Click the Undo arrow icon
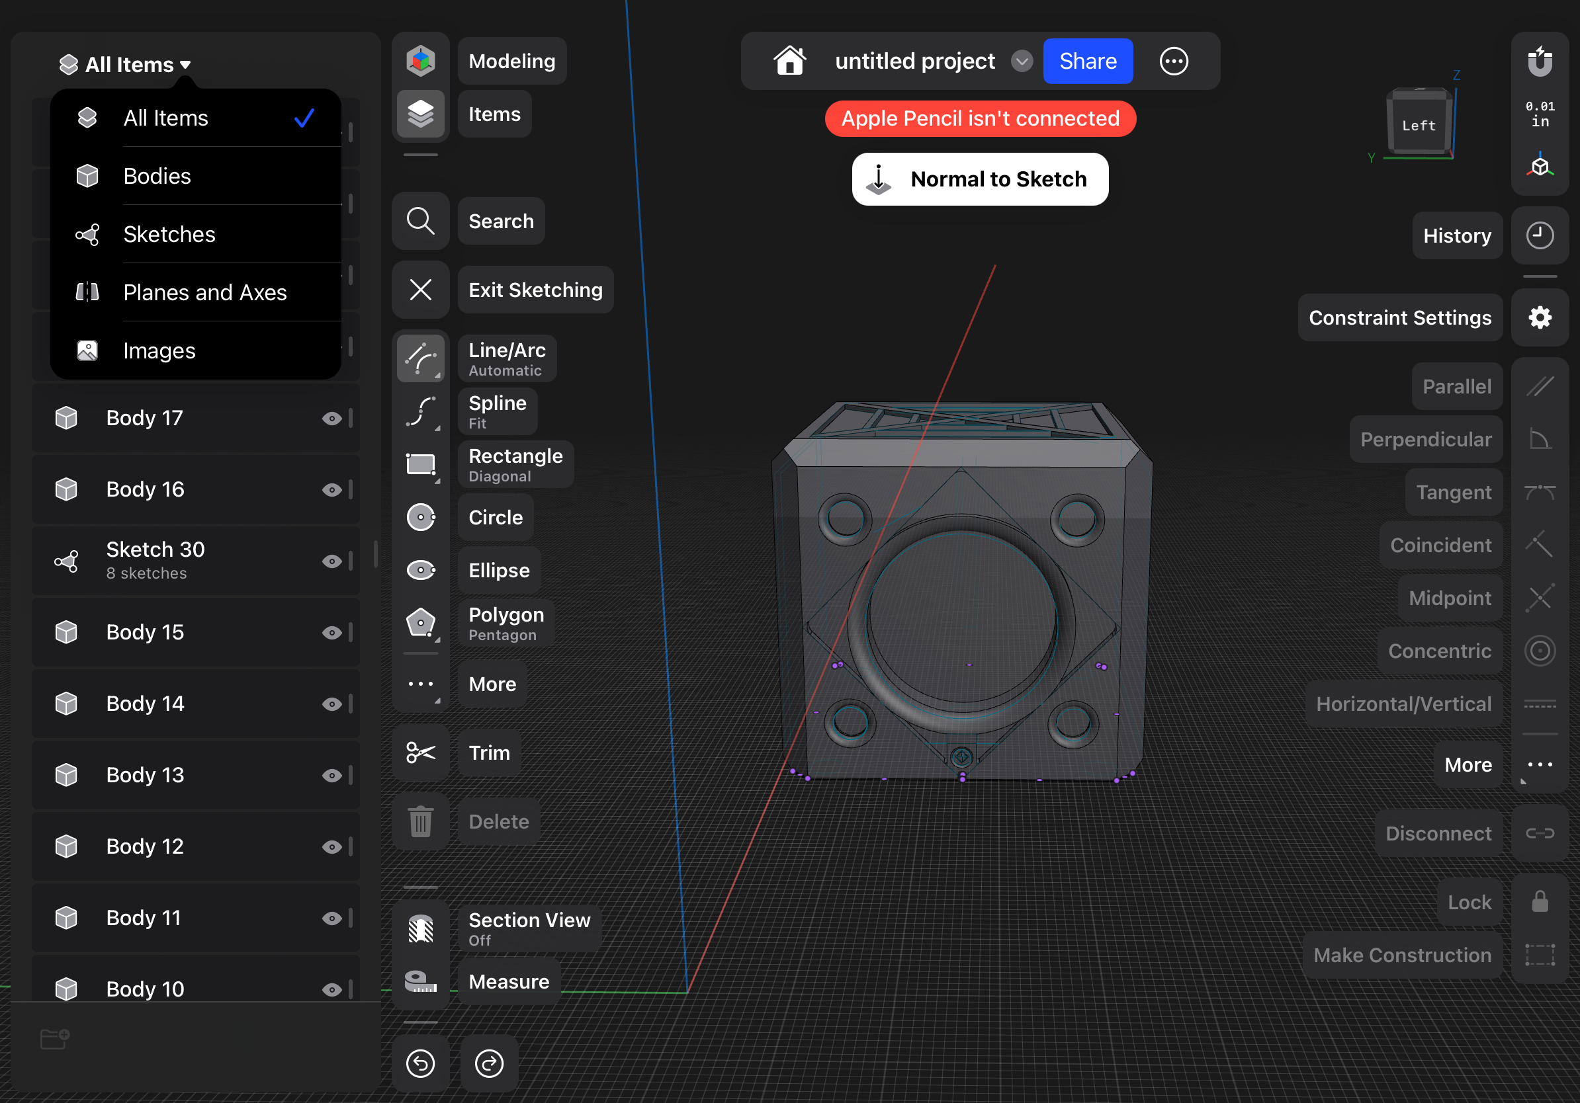The height and width of the screenshot is (1103, 1580). tap(421, 1063)
